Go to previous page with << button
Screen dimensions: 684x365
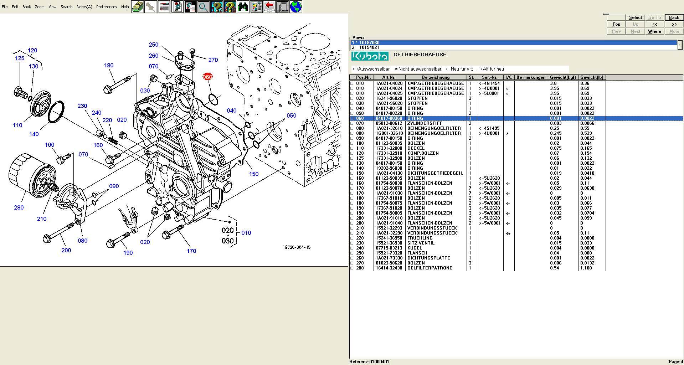pos(654,24)
